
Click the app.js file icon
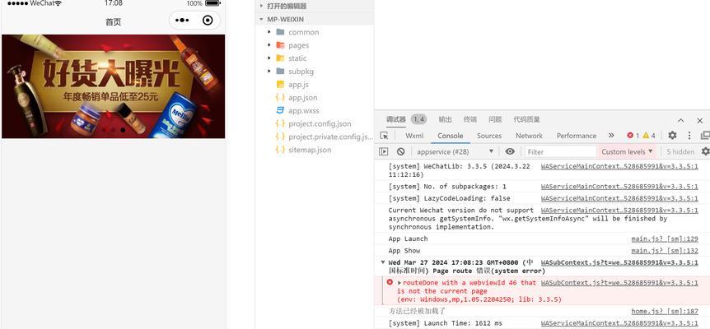coord(280,85)
